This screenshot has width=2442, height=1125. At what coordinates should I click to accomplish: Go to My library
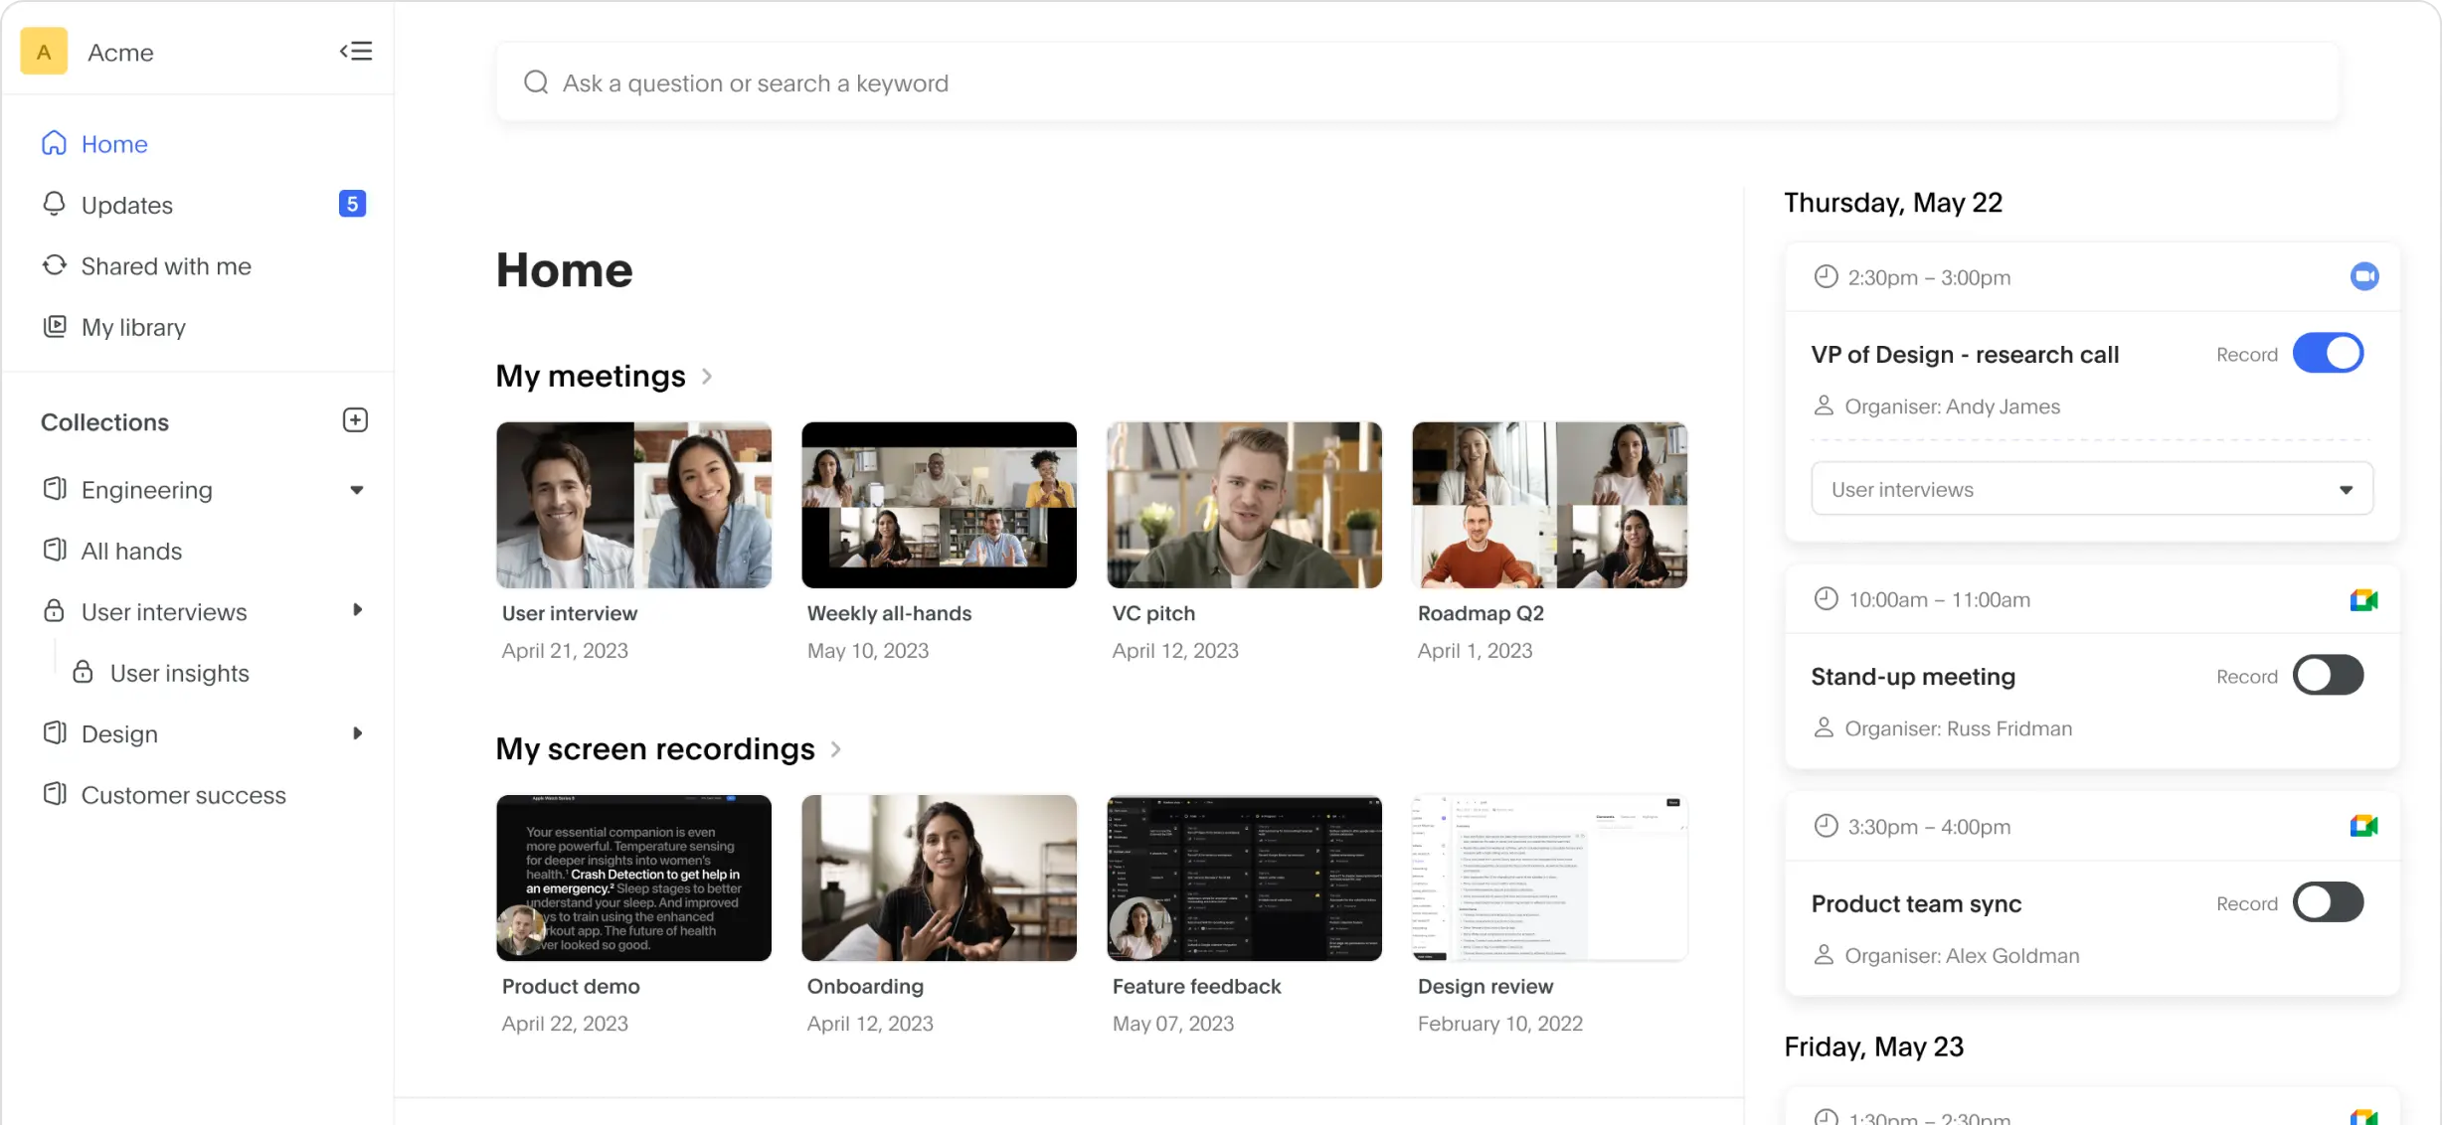point(133,327)
